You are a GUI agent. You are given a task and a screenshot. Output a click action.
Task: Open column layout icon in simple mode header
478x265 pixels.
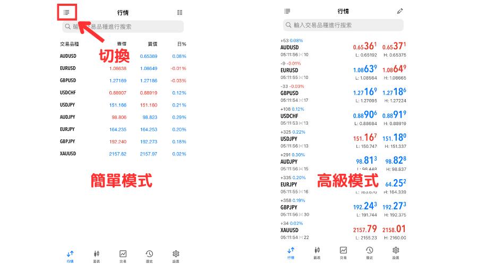180,12
